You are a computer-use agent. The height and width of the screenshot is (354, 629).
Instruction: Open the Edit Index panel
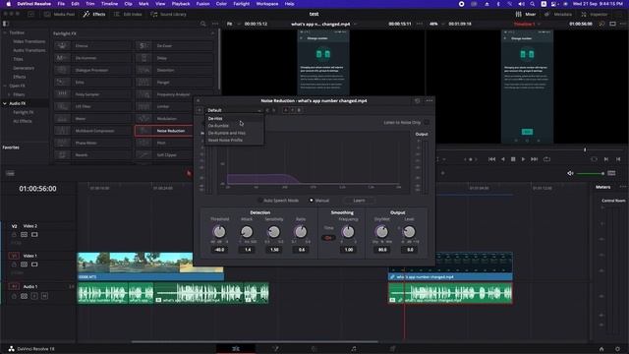(x=128, y=14)
